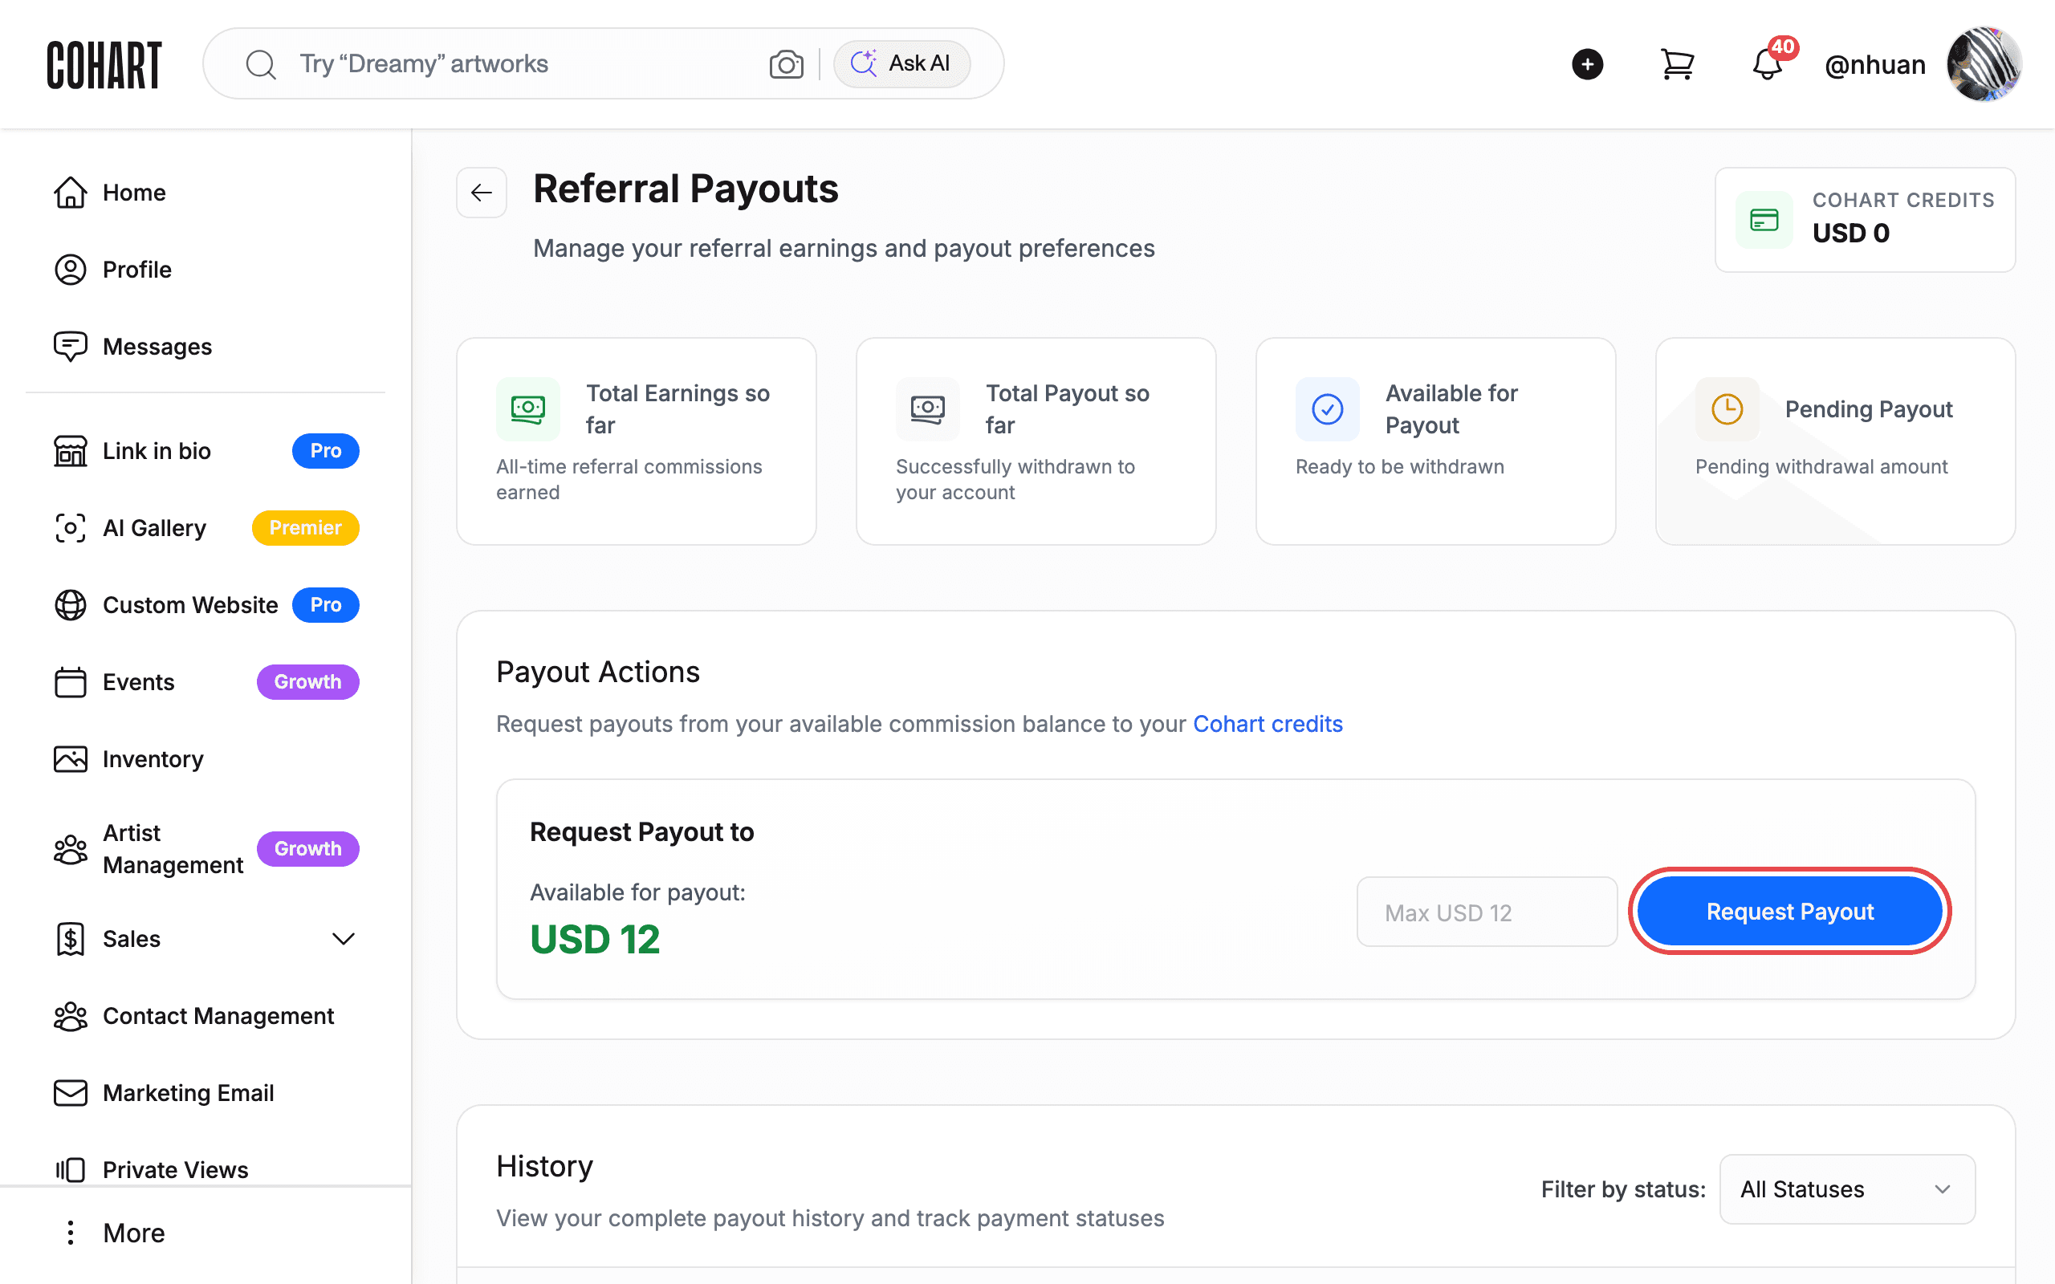Click Growth badge beside Events
The height and width of the screenshot is (1284, 2055).
coord(307,682)
